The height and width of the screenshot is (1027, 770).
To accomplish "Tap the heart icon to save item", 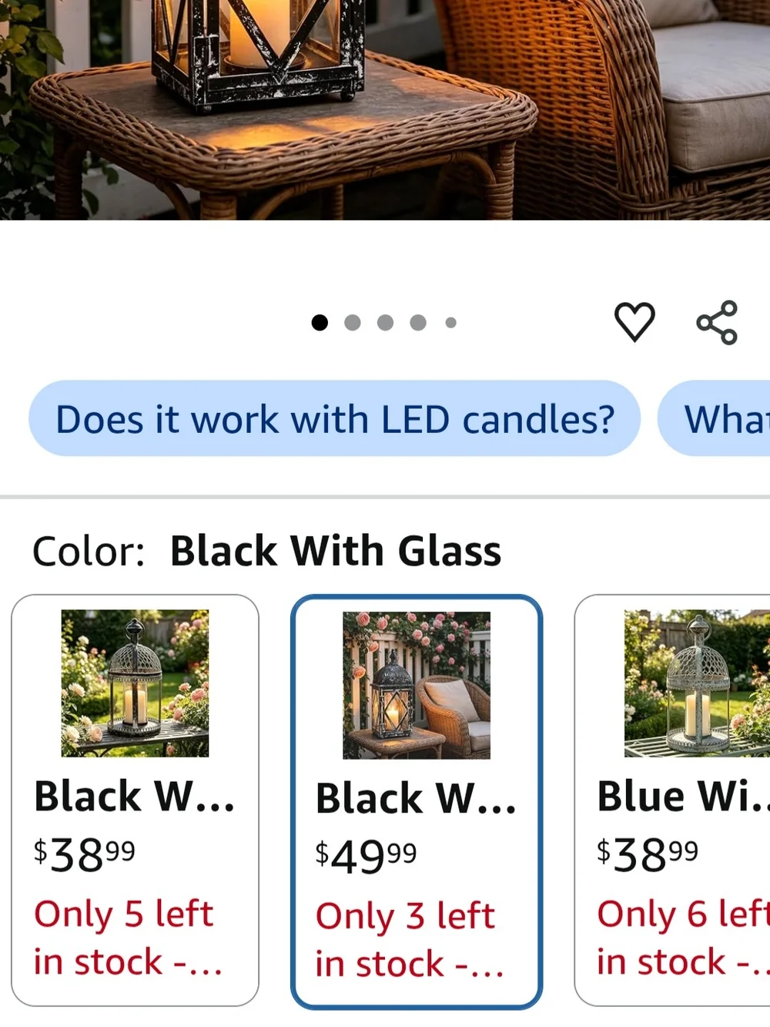I will [634, 322].
